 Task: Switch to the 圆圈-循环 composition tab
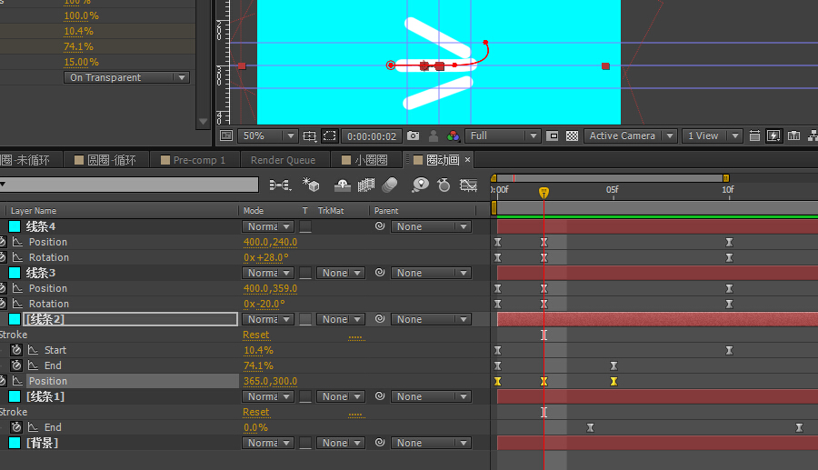tap(106, 160)
